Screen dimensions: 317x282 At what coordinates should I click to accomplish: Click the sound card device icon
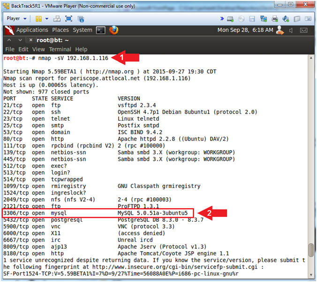point(286,19)
